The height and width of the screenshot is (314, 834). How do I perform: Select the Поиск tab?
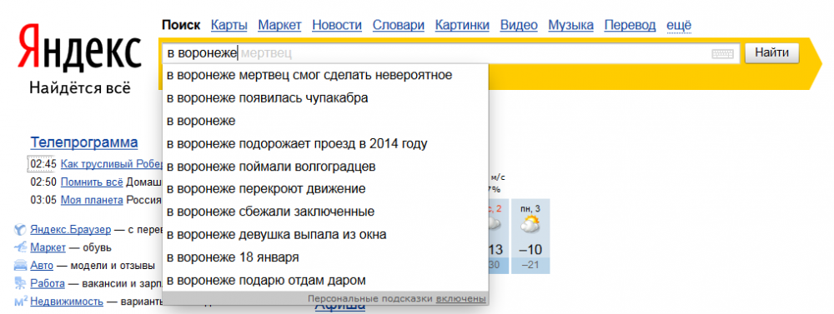pyautogui.click(x=181, y=25)
